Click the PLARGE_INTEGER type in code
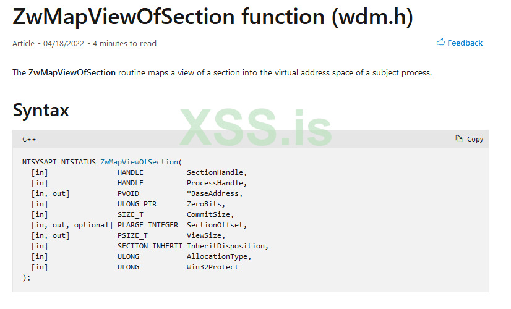511x309 pixels. point(148,225)
